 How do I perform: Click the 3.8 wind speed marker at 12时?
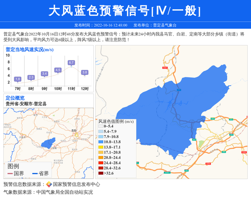85,72
